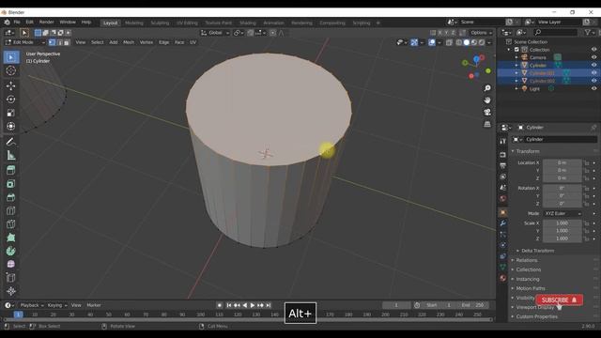Click the pan view hand icon
This screenshot has width=601, height=338.
pos(487,100)
